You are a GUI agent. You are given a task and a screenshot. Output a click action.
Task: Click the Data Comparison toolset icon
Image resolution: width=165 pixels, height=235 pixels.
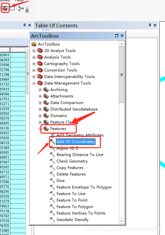(46, 103)
